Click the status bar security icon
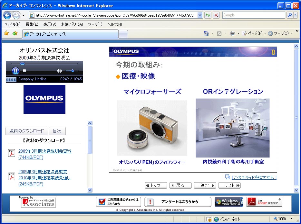This screenshot has height=224, width=301. point(209,219)
